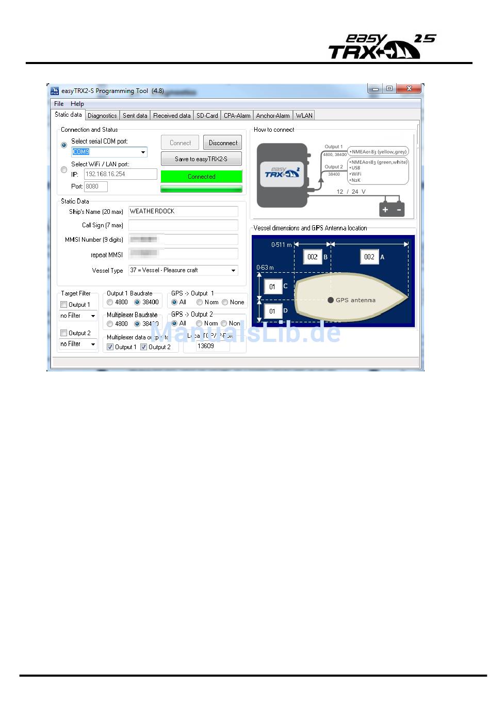
Task: Set Output 1 Baudrate to 4800
Action: (x=110, y=302)
